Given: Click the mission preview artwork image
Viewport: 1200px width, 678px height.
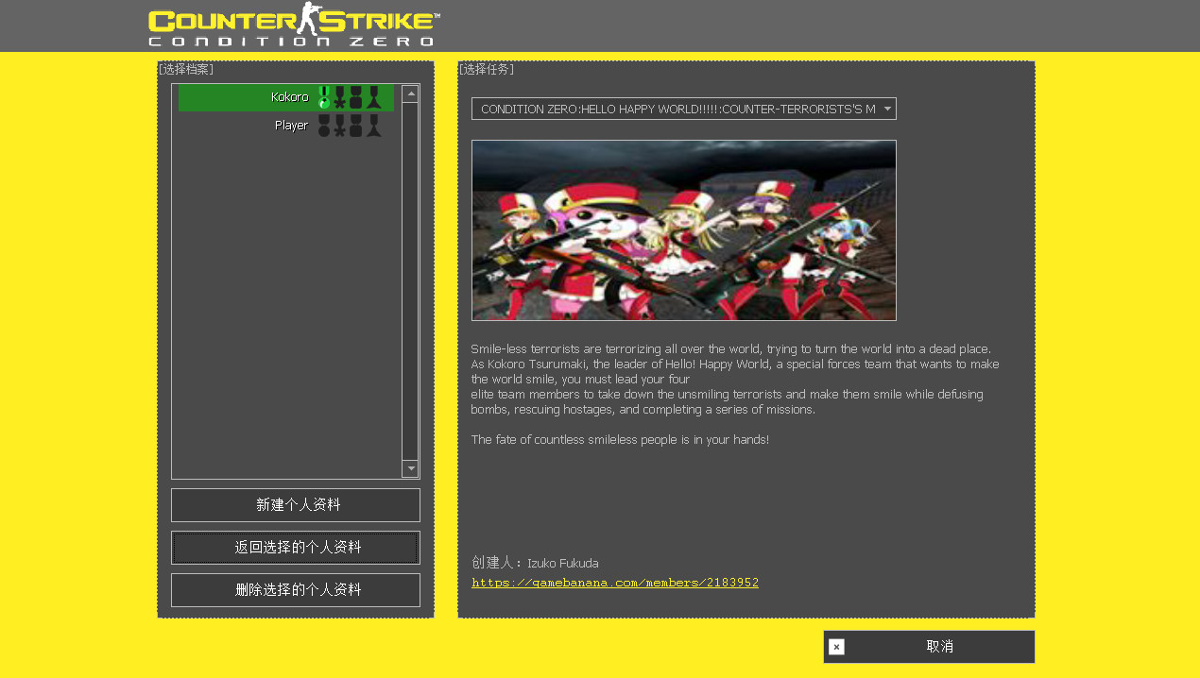Looking at the screenshot, I should click(683, 229).
